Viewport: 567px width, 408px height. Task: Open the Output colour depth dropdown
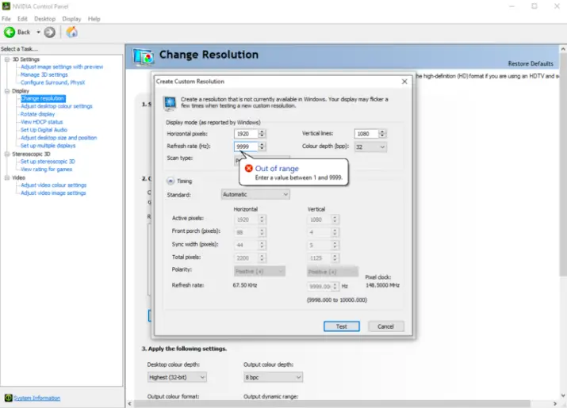(x=273, y=377)
